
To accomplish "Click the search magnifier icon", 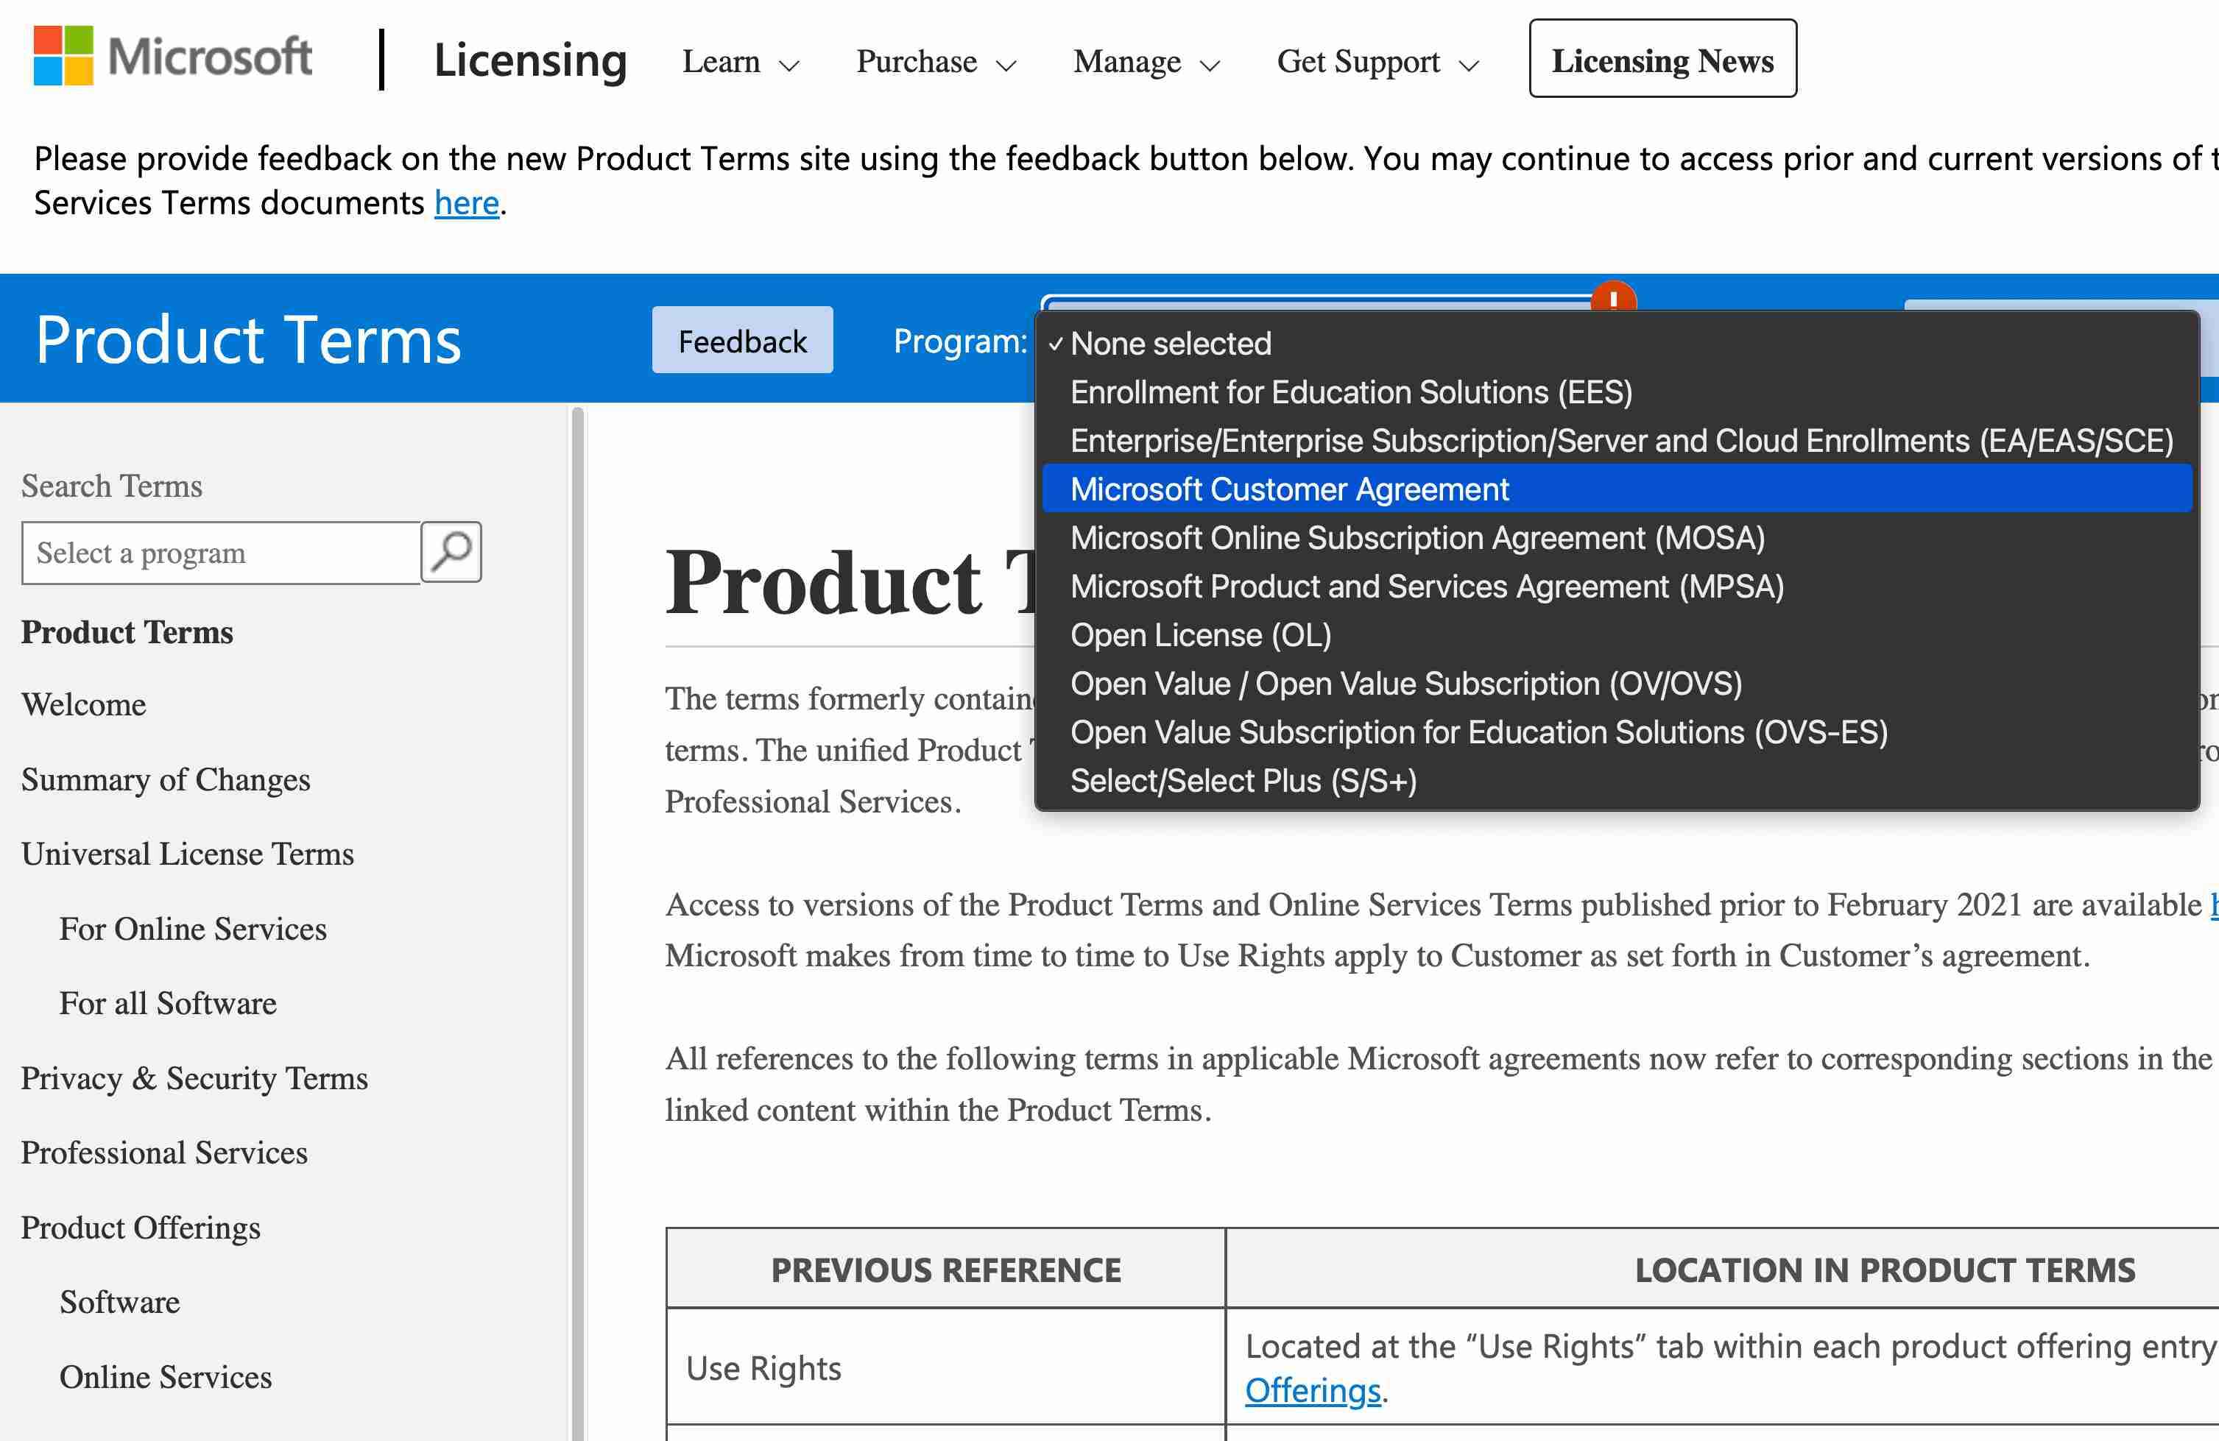I will pyautogui.click(x=451, y=552).
